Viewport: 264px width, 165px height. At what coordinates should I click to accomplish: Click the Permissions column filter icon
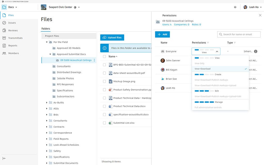208,43
